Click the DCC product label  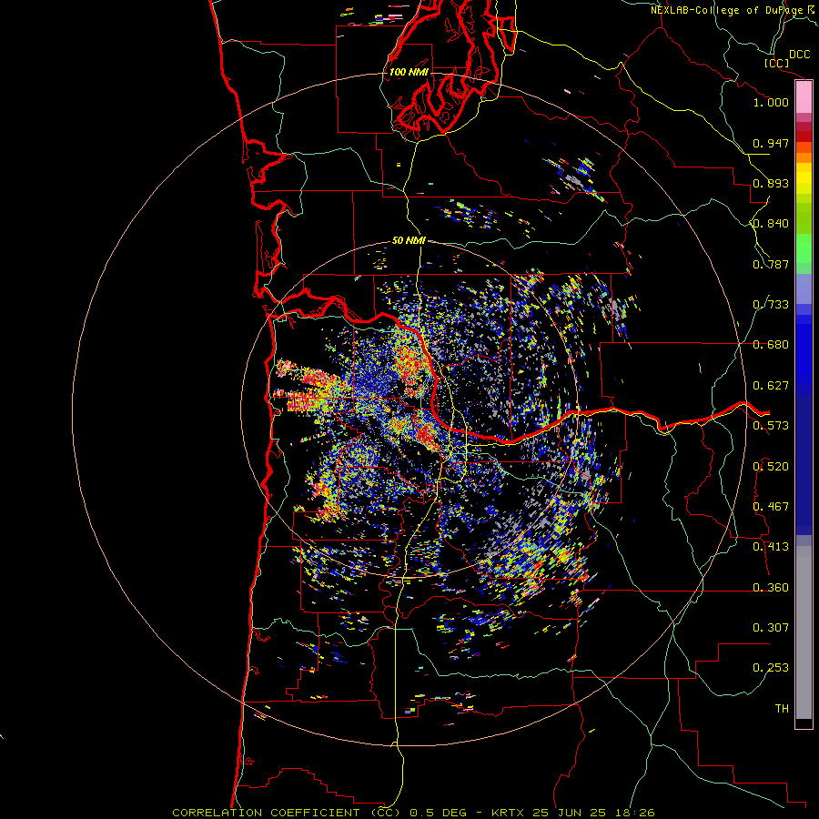click(799, 55)
